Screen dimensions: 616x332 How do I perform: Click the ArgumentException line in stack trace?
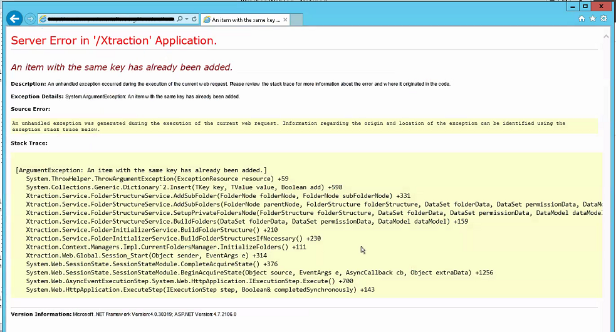pyautogui.click(x=141, y=170)
